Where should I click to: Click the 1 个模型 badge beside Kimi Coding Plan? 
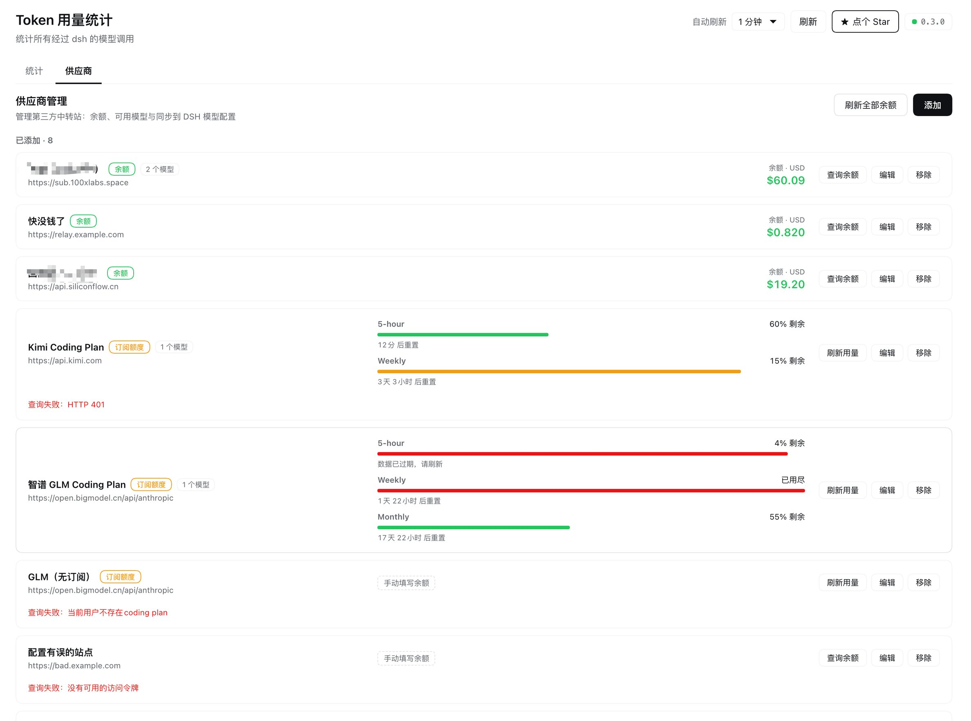(x=174, y=347)
